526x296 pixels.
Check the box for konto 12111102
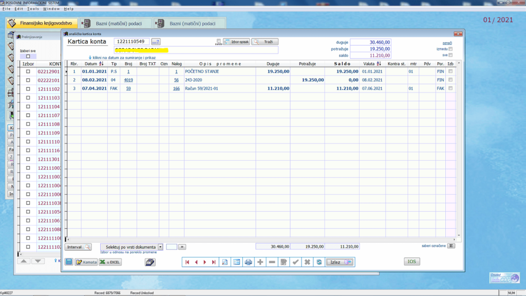28,89
